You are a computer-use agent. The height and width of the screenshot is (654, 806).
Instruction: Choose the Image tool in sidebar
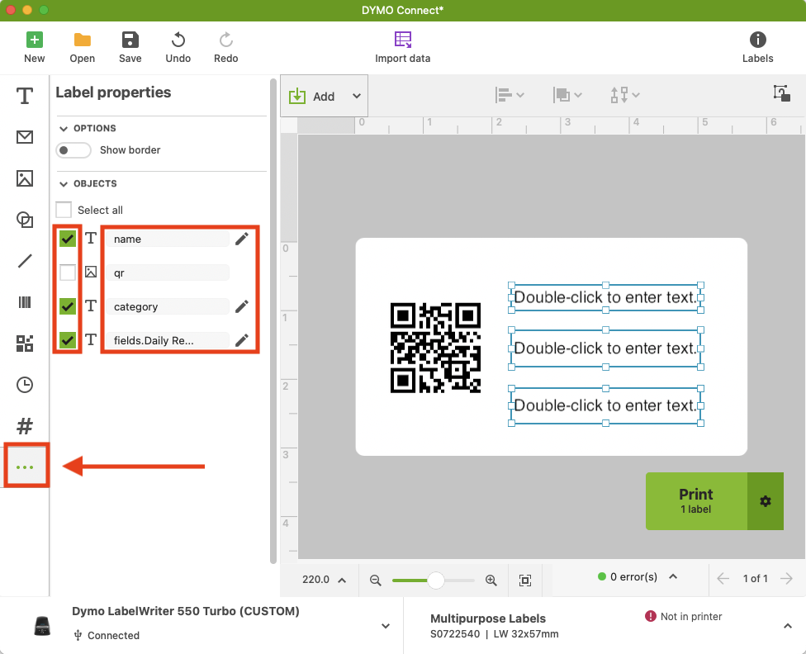point(25,178)
